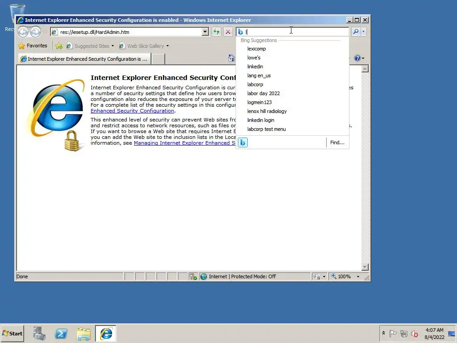Click the magnifying glass Search button

[356, 32]
